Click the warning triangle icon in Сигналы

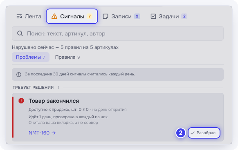tap(54, 16)
